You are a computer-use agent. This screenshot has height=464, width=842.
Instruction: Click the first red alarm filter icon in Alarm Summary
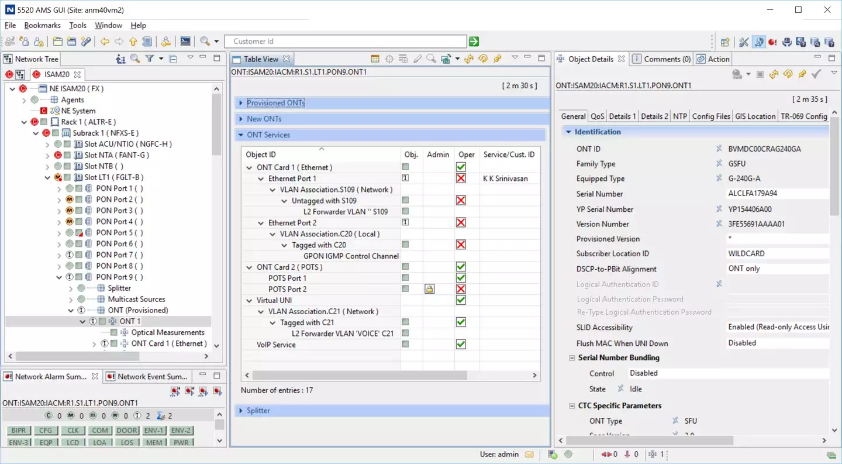click(175, 391)
